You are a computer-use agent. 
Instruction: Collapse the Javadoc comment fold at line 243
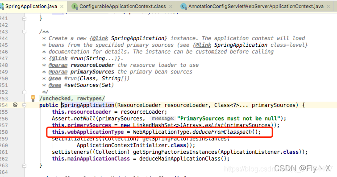(24, 32)
